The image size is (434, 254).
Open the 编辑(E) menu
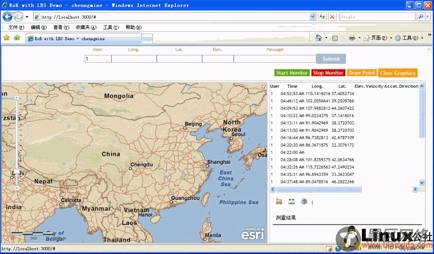[39, 27]
